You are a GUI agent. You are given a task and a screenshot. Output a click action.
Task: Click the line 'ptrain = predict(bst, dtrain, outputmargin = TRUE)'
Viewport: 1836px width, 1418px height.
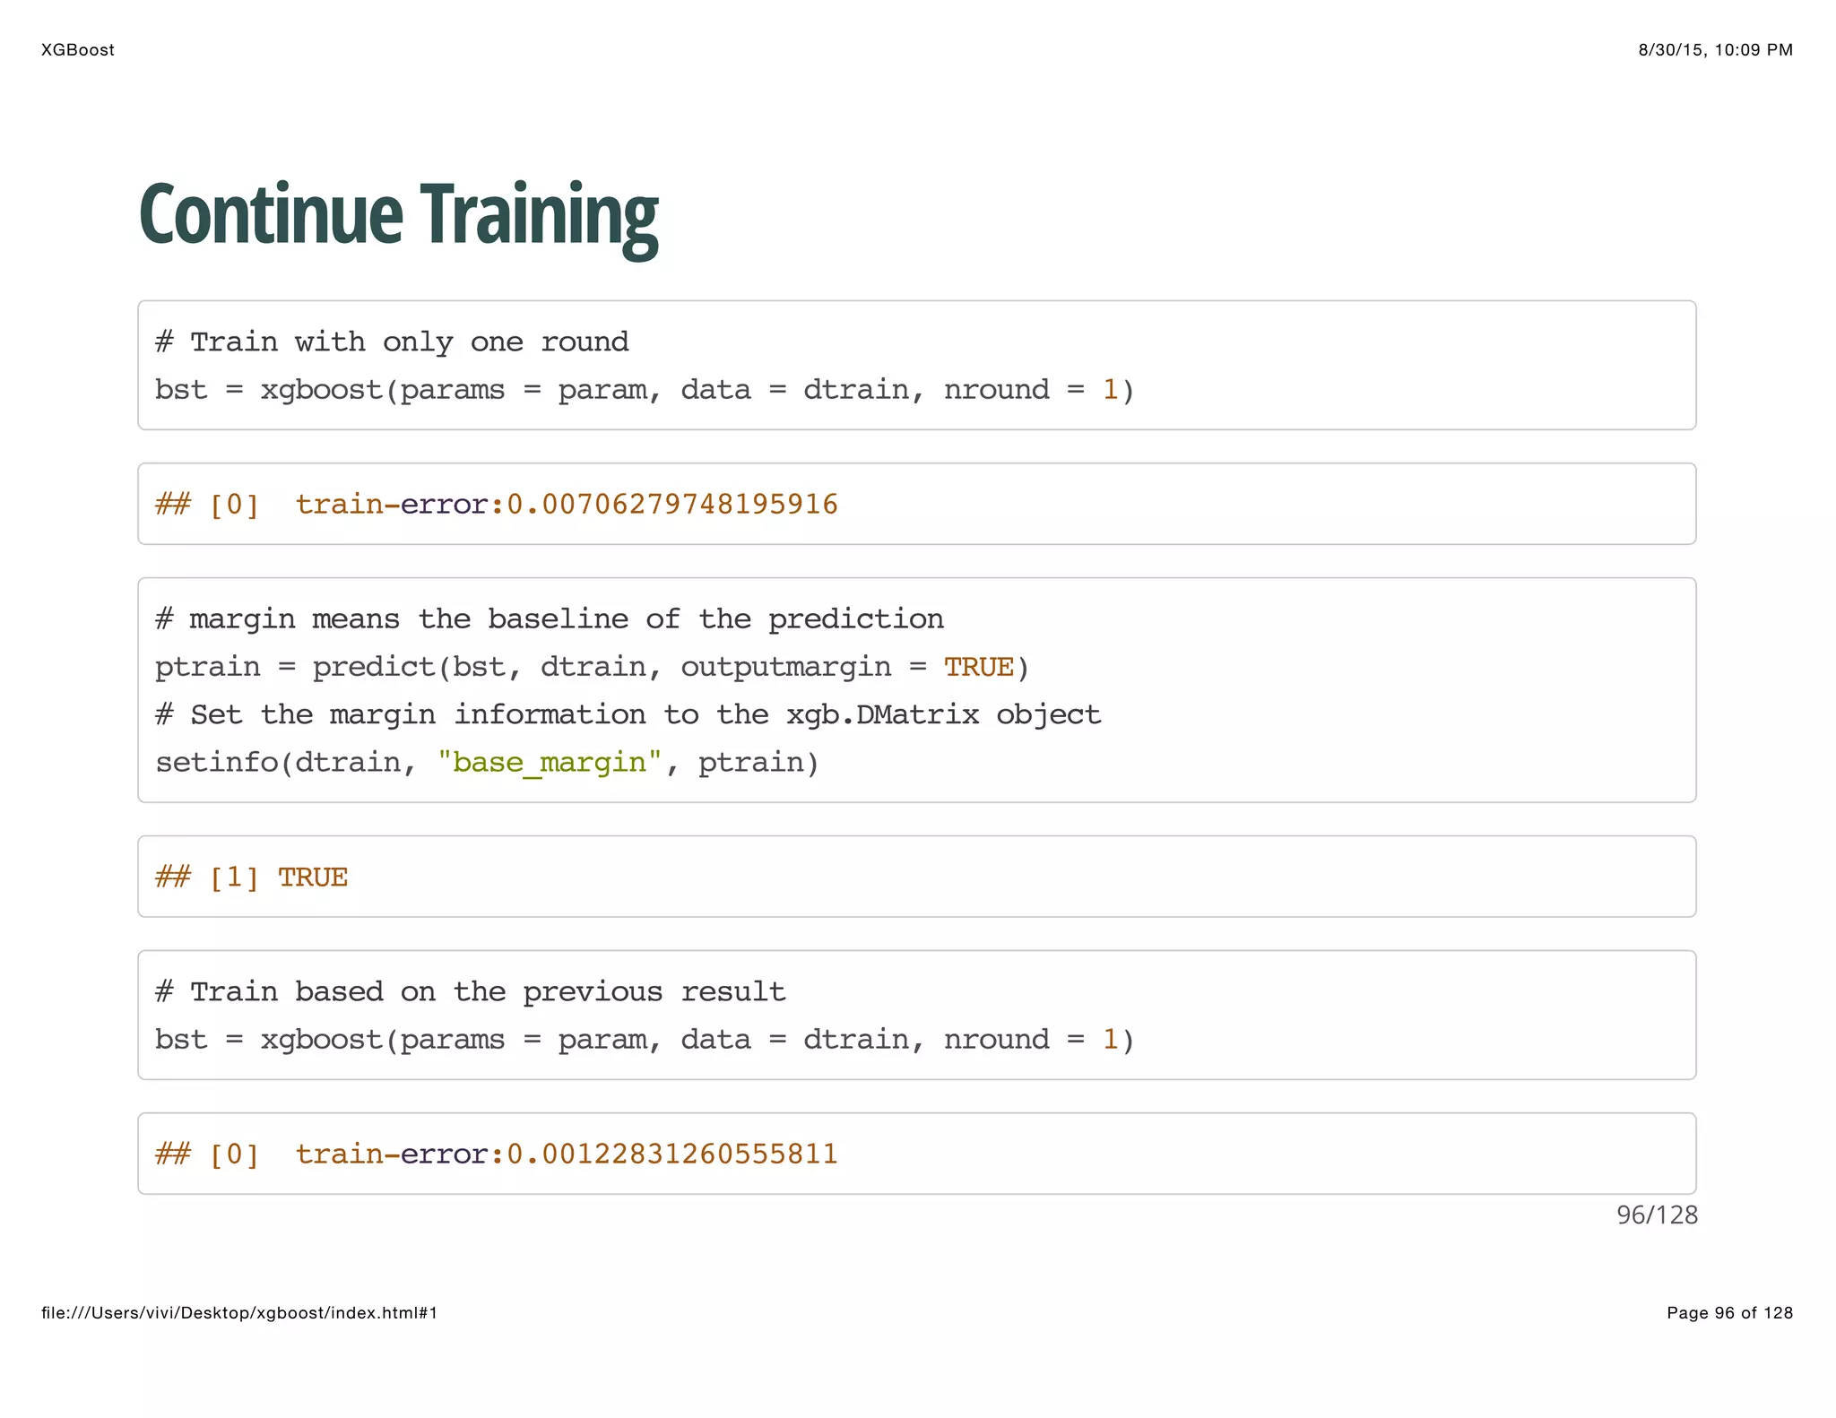point(593,667)
